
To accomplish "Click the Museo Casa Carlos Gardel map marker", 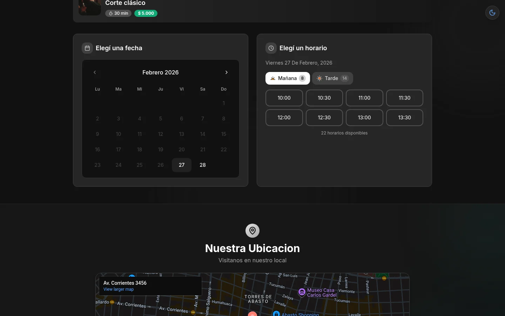I will [x=302, y=292].
